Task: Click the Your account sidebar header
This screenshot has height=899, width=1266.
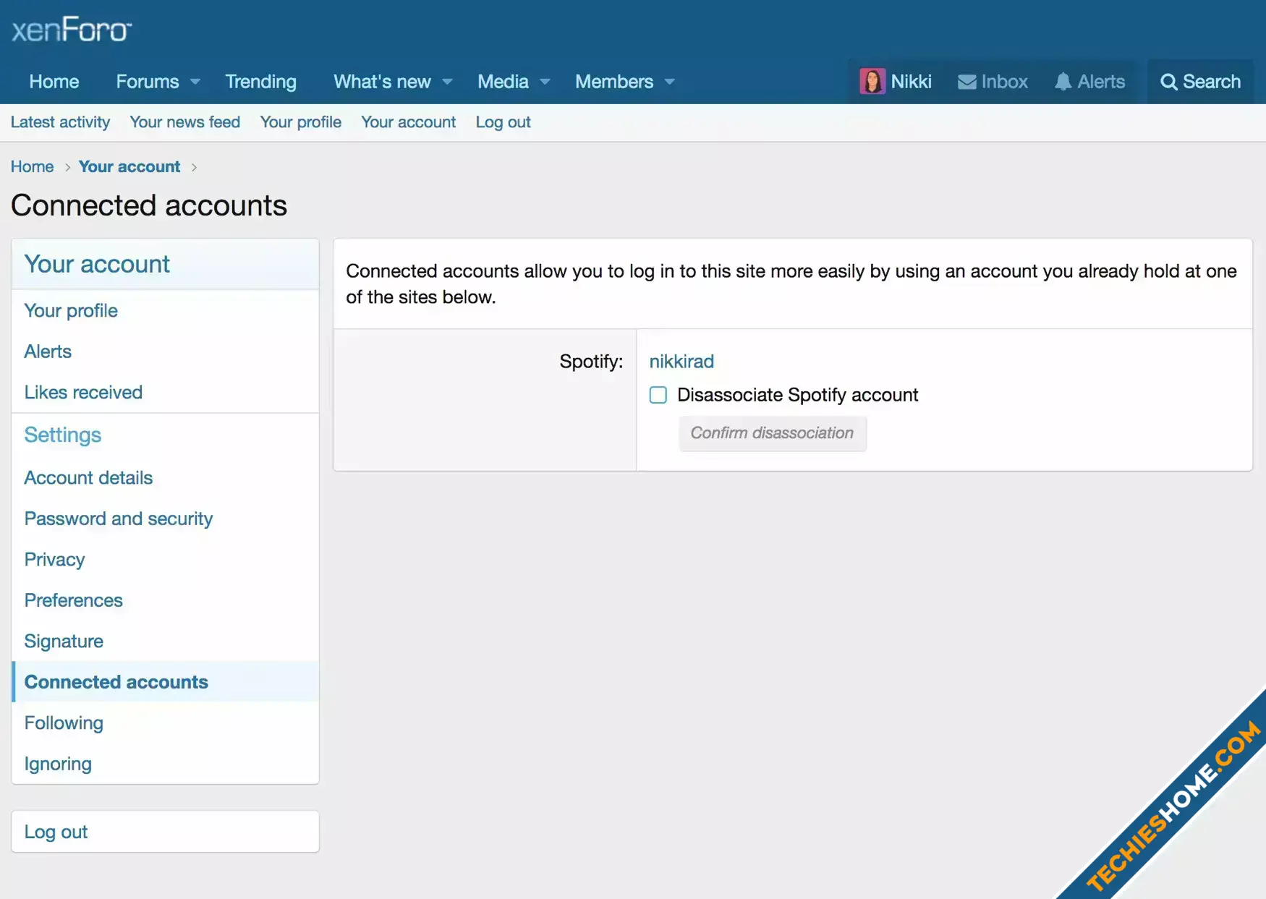Action: point(165,264)
